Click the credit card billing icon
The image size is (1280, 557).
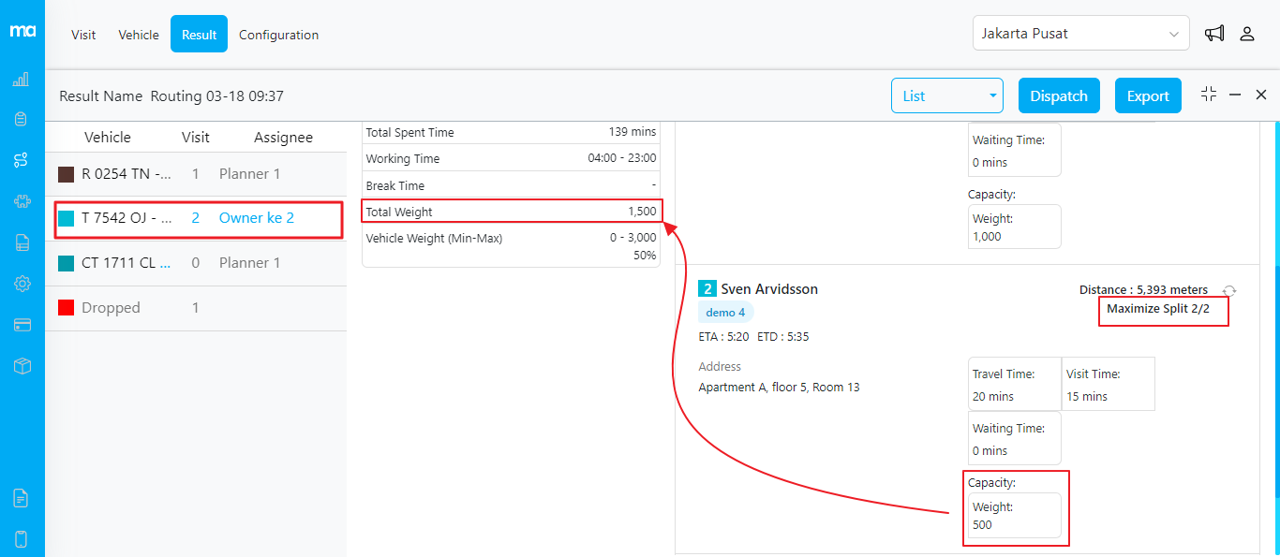click(21, 325)
